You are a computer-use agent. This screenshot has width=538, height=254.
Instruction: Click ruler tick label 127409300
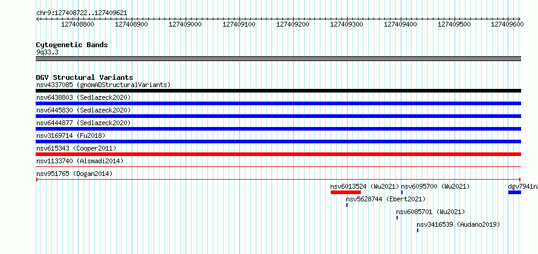(x=346, y=24)
